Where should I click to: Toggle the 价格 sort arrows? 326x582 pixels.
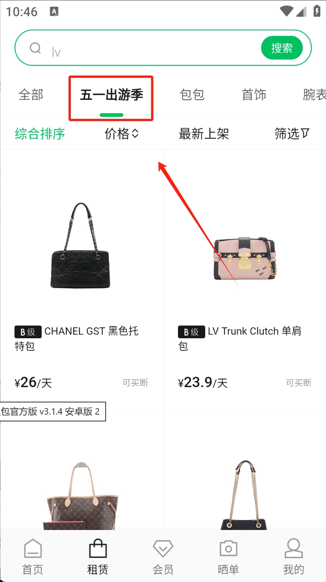coord(135,133)
